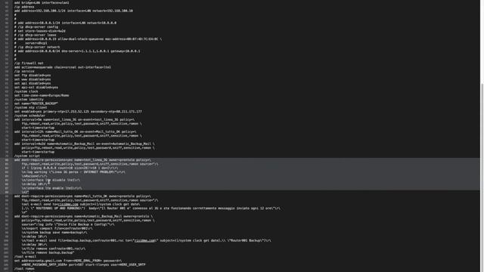Click line number 100 in the gutter
This screenshot has width=484, height=272.
[x=6, y=240]
